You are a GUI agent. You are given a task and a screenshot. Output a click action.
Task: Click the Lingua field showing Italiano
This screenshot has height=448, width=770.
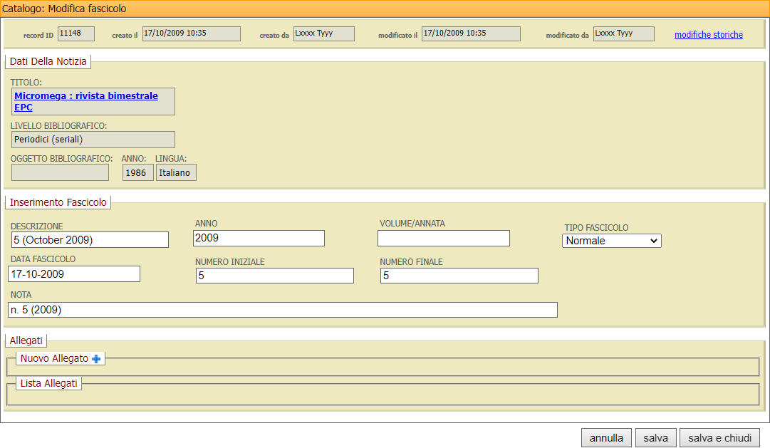176,172
